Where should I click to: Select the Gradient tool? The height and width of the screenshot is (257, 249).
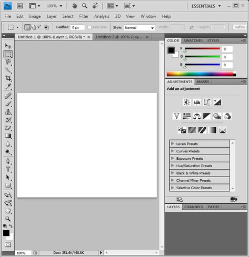(8, 136)
